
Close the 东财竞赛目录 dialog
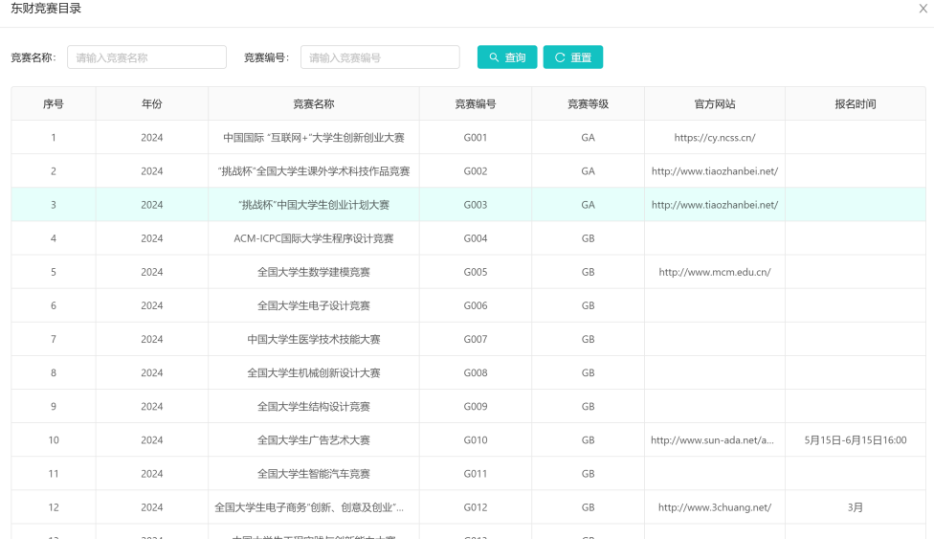pyautogui.click(x=923, y=9)
